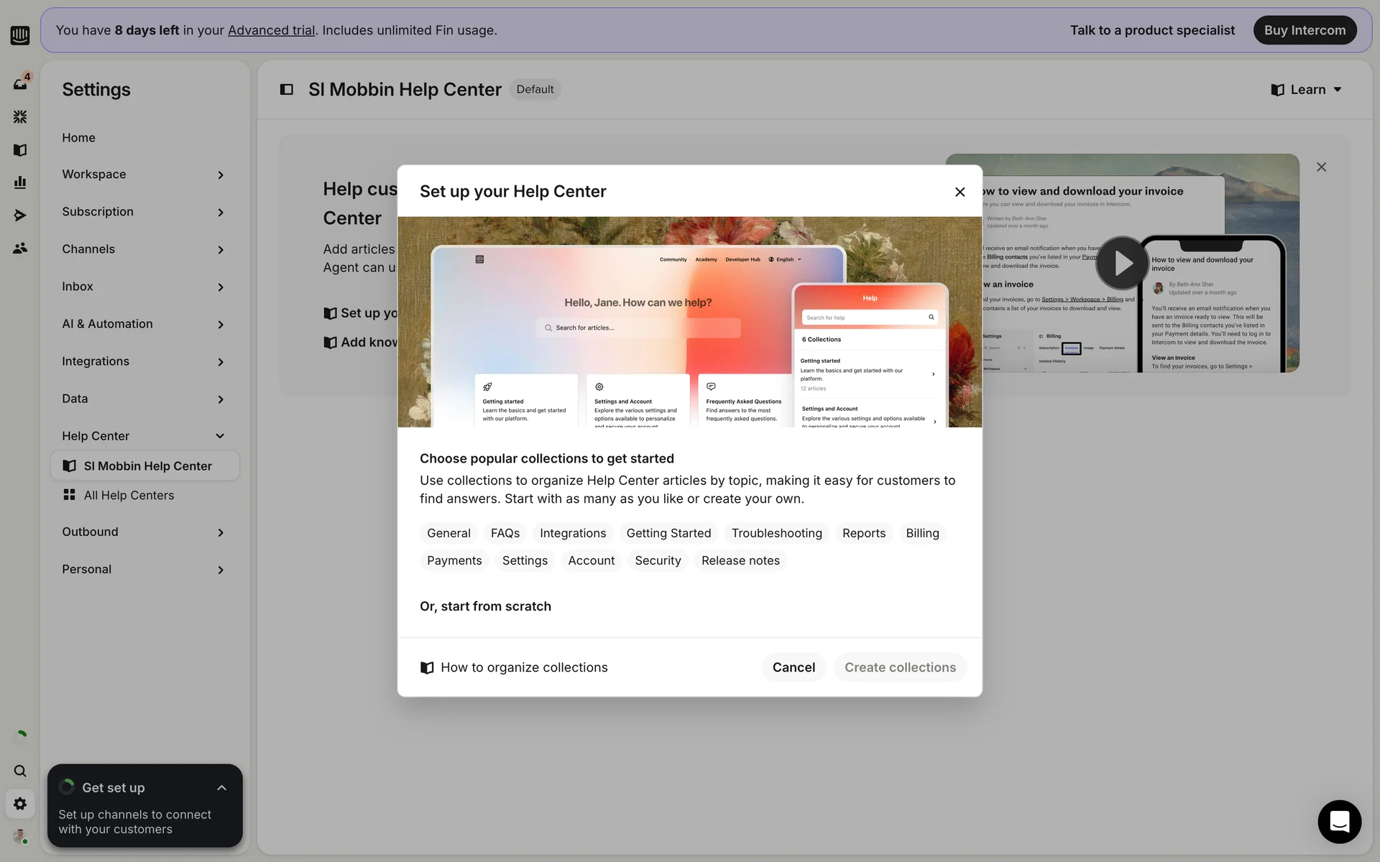
Task: Play the invoice tutorial video
Action: (1121, 263)
